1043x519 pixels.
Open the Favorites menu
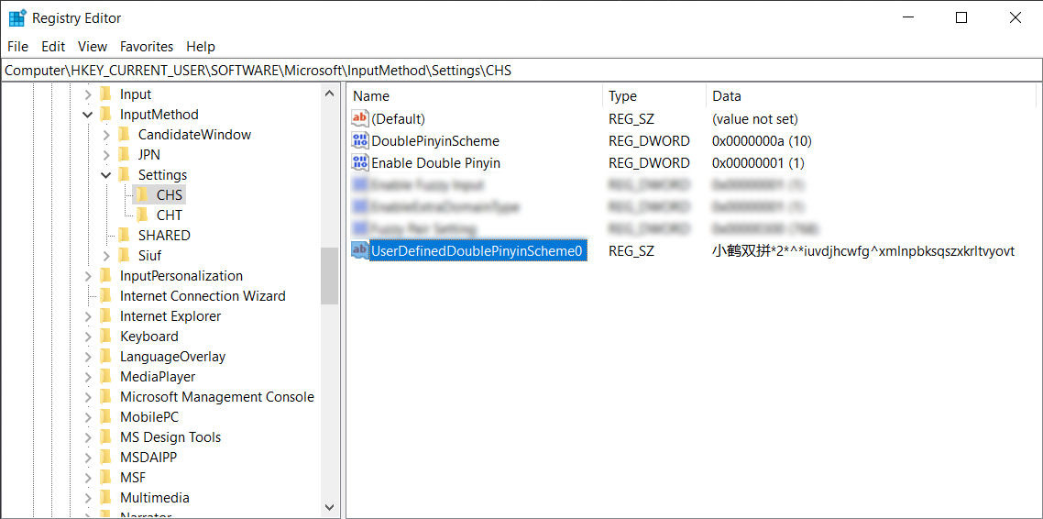(147, 47)
